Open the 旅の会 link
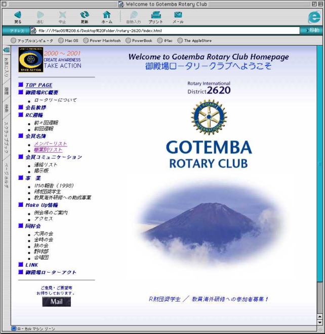Image resolution: width=325 pixels, height=334 pixels. pyautogui.click(x=42, y=246)
